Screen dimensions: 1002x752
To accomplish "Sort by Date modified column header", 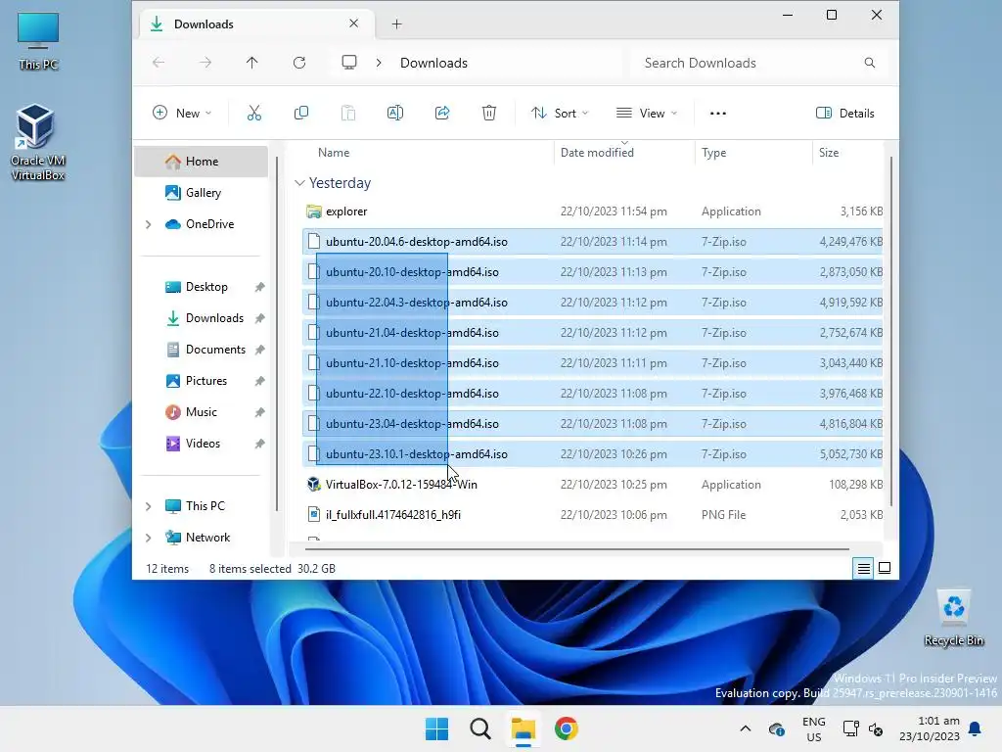I will (623, 153).
